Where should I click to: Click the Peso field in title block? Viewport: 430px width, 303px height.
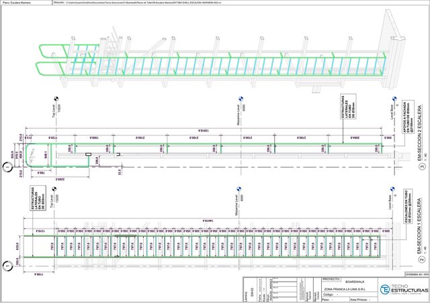(x=335, y=300)
